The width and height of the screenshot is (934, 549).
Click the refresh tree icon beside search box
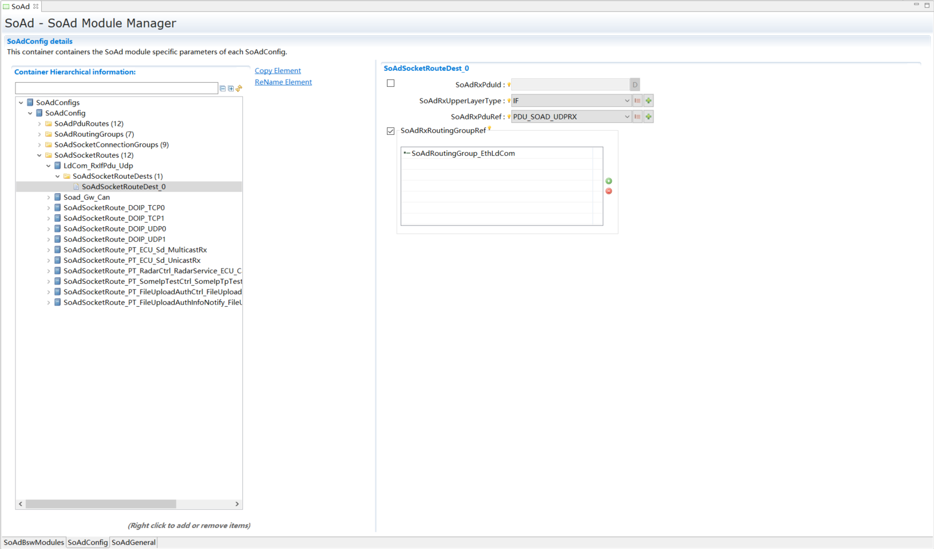click(x=239, y=89)
